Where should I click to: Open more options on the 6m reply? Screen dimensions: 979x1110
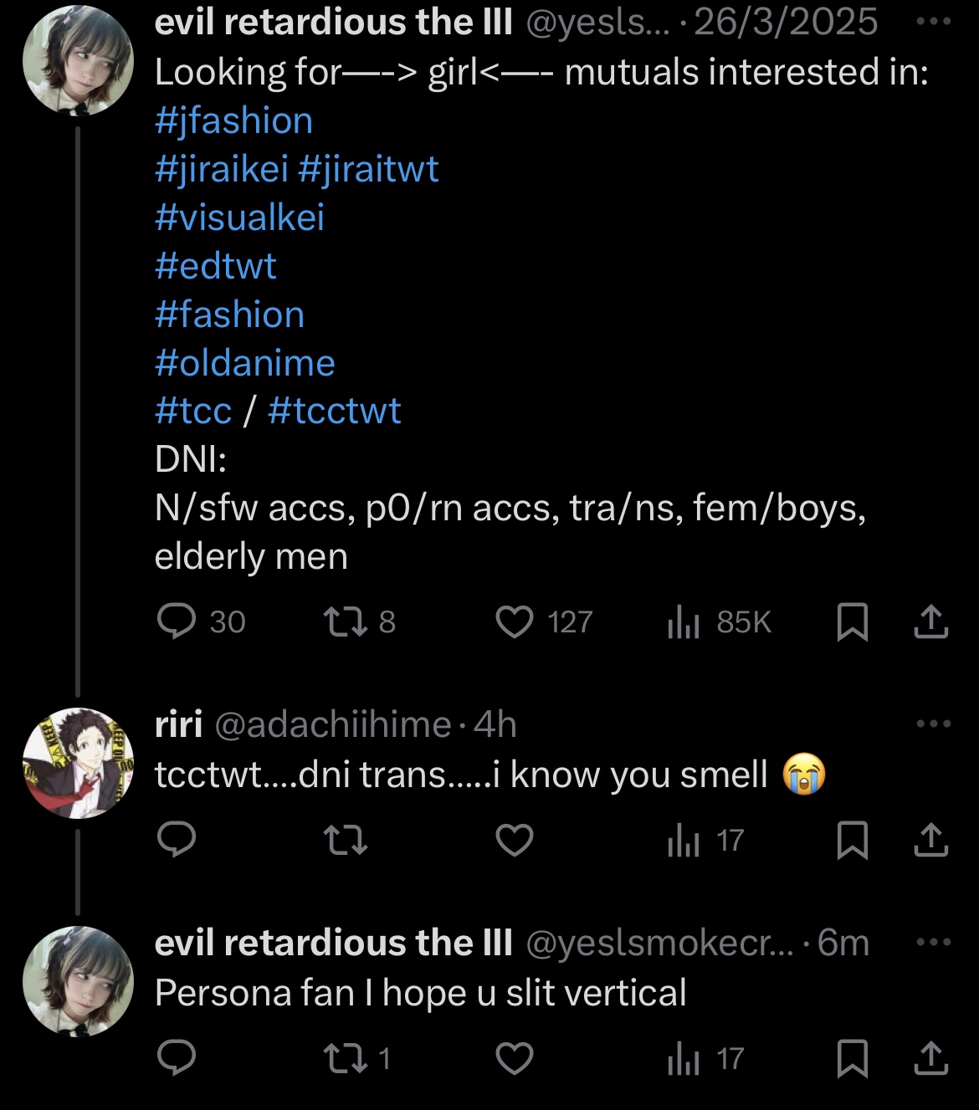[x=933, y=942]
